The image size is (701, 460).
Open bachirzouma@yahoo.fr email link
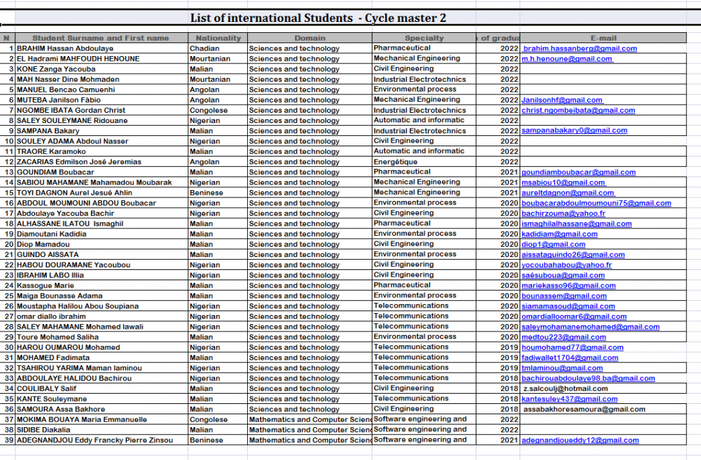[x=563, y=213]
